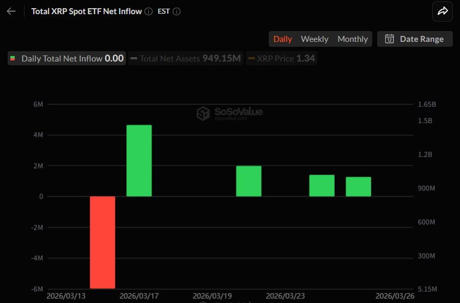Click the share arrow icon

click(x=442, y=11)
